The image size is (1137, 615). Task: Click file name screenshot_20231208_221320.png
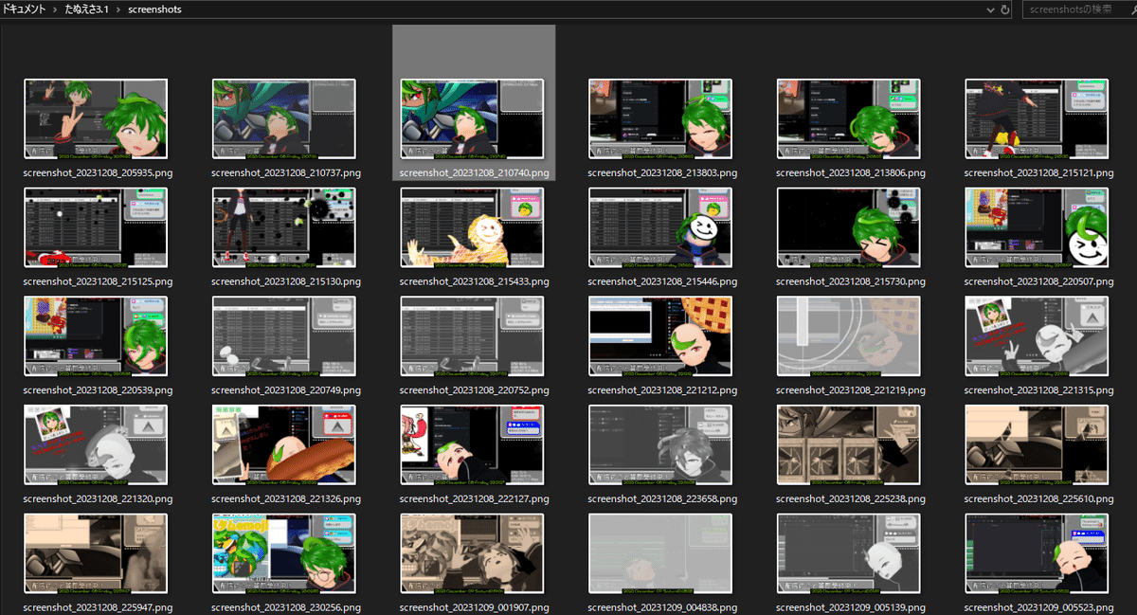coord(98,498)
